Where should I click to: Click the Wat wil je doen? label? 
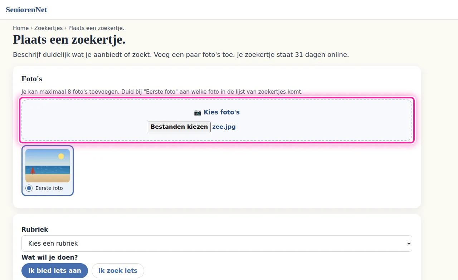(50, 257)
